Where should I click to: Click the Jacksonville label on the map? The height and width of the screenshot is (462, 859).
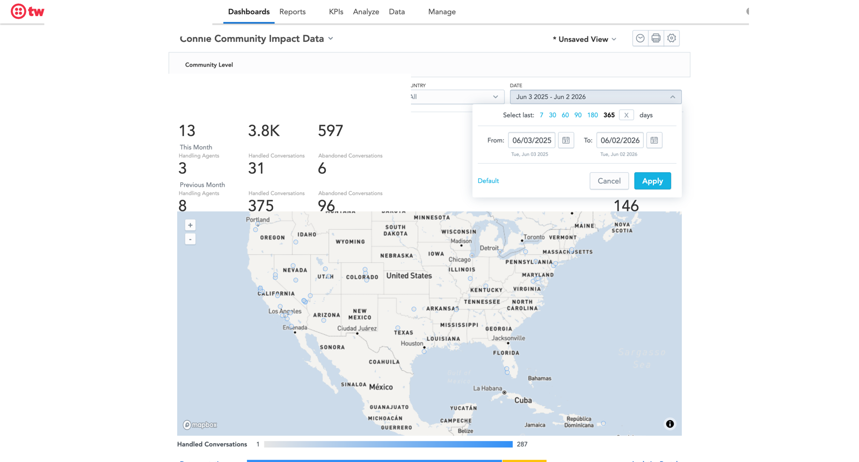[x=508, y=338]
